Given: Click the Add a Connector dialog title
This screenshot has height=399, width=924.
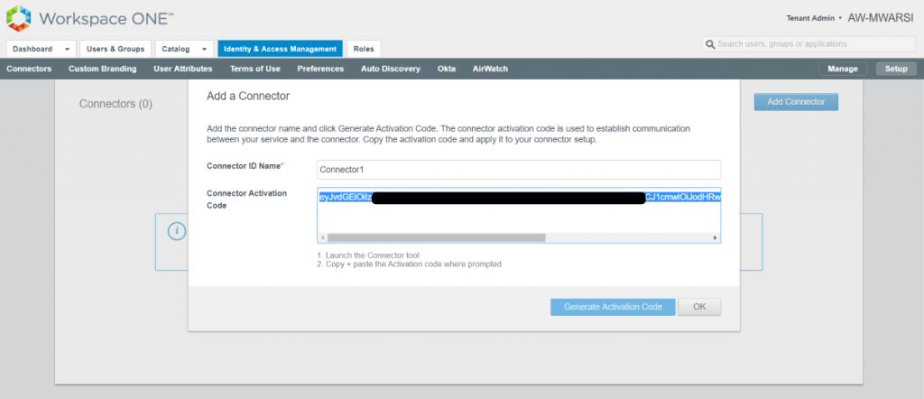Looking at the screenshot, I should click(x=248, y=96).
